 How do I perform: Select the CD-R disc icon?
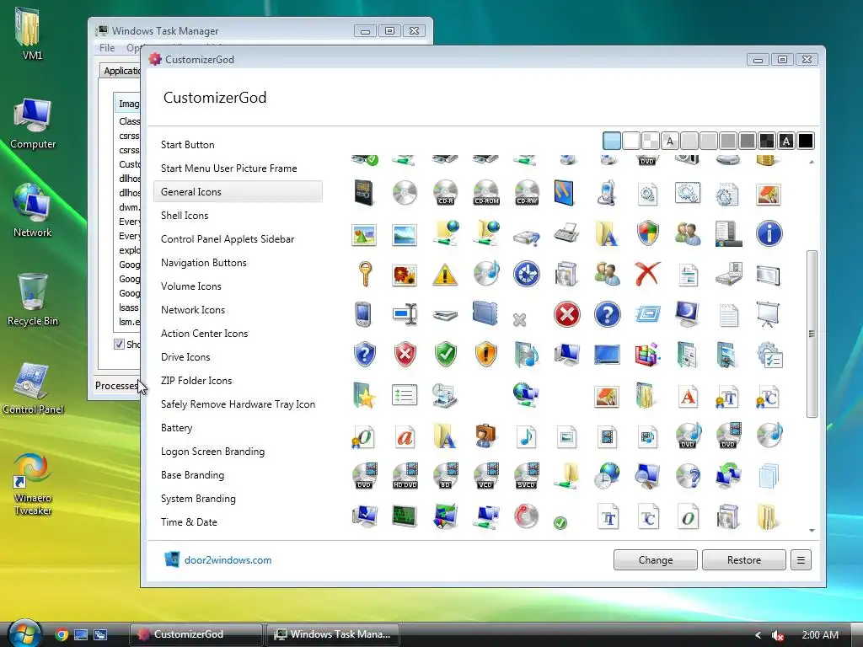(445, 193)
